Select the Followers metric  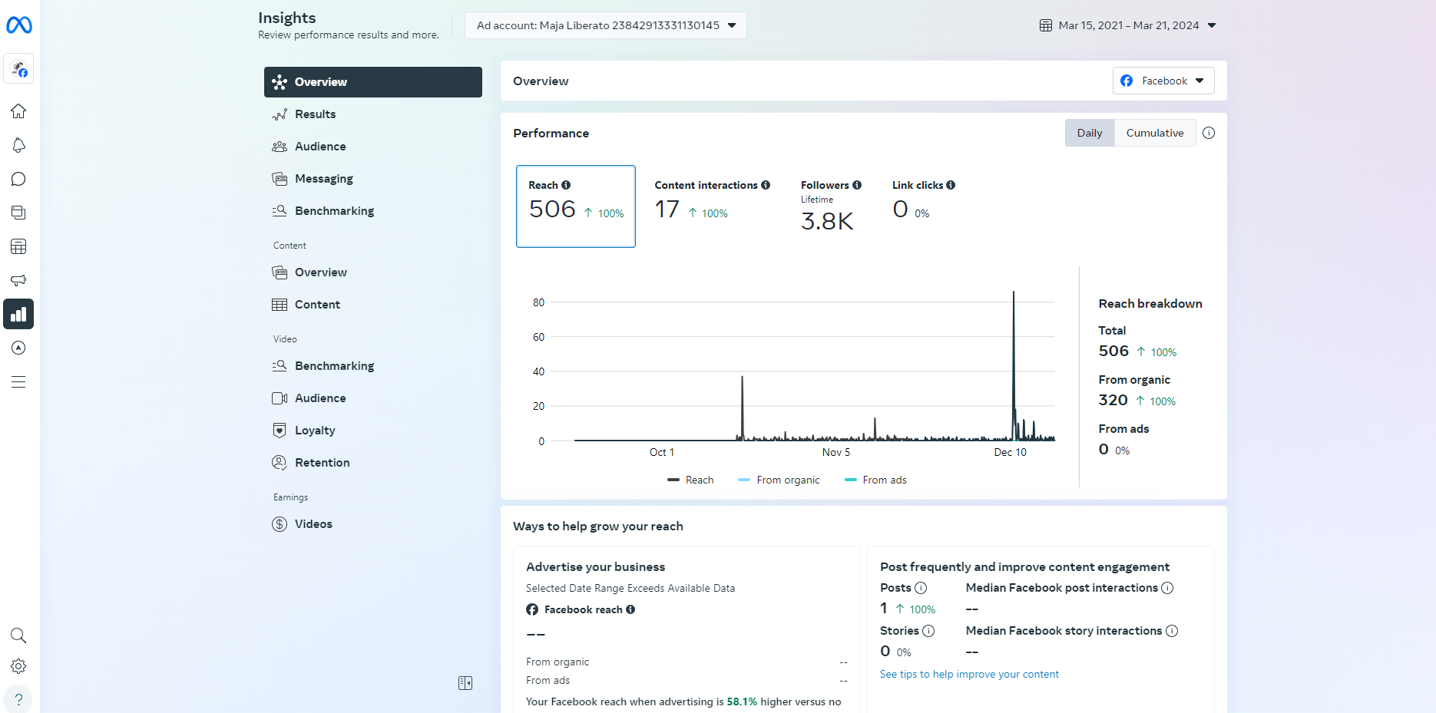tap(831, 206)
